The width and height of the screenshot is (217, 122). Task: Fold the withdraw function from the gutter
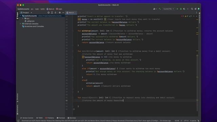pos(72,31)
